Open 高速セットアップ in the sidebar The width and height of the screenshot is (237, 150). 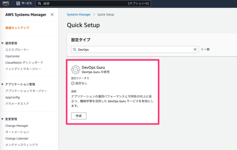[x=17, y=28]
